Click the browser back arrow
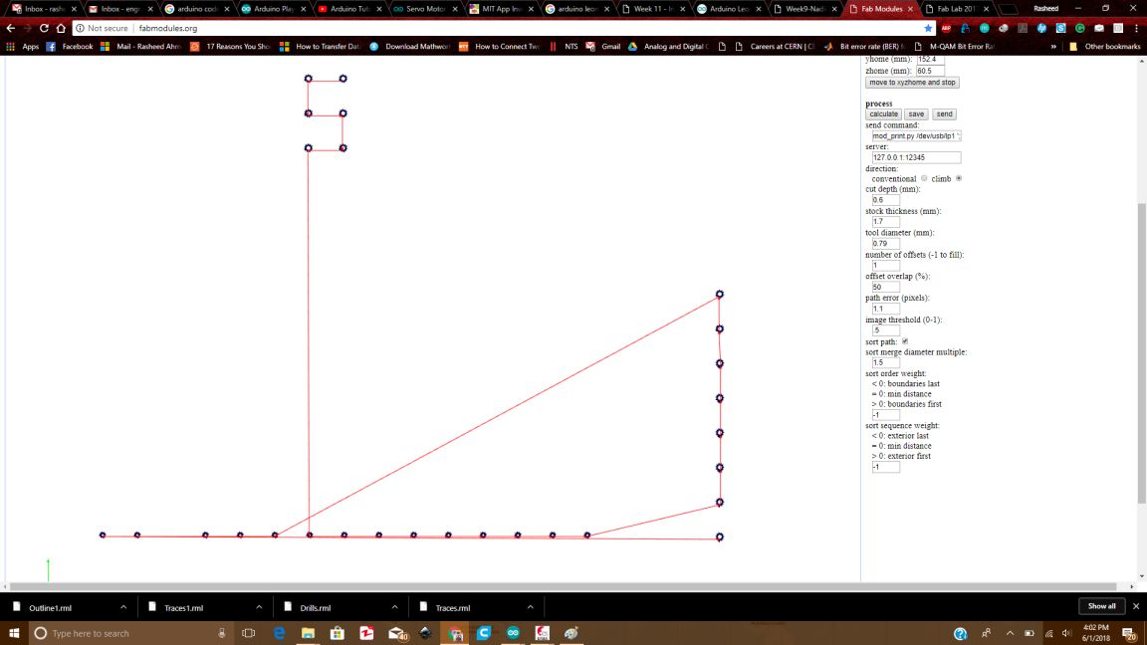This screenshot has height=645, width=1147. coord(10,28)
